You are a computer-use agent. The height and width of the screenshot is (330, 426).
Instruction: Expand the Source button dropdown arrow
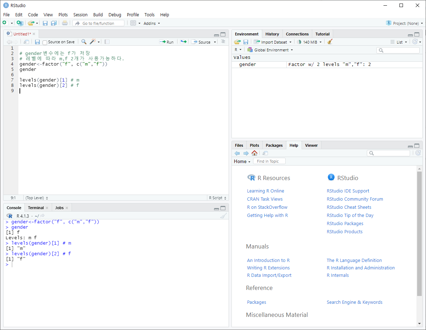(x=215, y=42)
